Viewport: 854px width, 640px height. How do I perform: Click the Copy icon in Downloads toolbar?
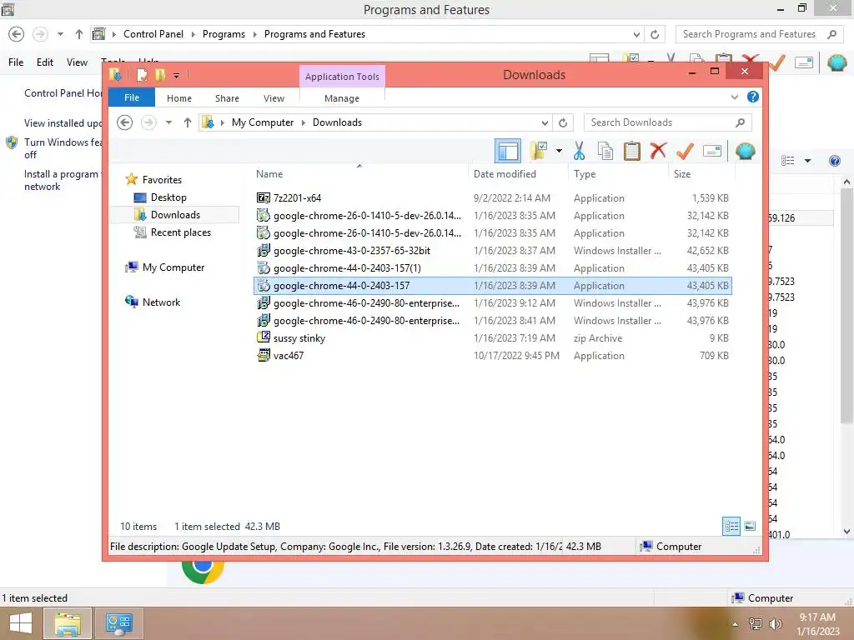(605, 151)
